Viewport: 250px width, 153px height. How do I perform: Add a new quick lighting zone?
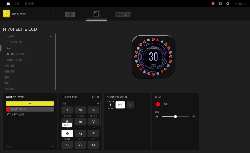pyautogui.click(x=110, y=105)
